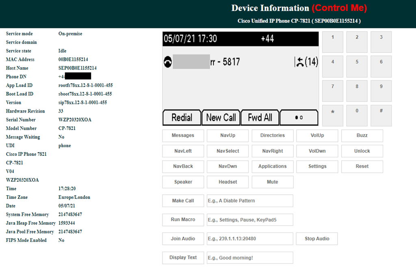Dial keypad digit 0
The height and width of the screenshot is (272, 416).
click(357, 115)
